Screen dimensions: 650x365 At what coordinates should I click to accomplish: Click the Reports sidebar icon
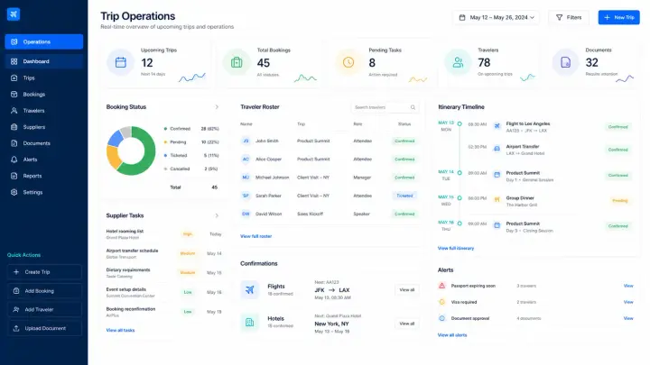point(14,176)
